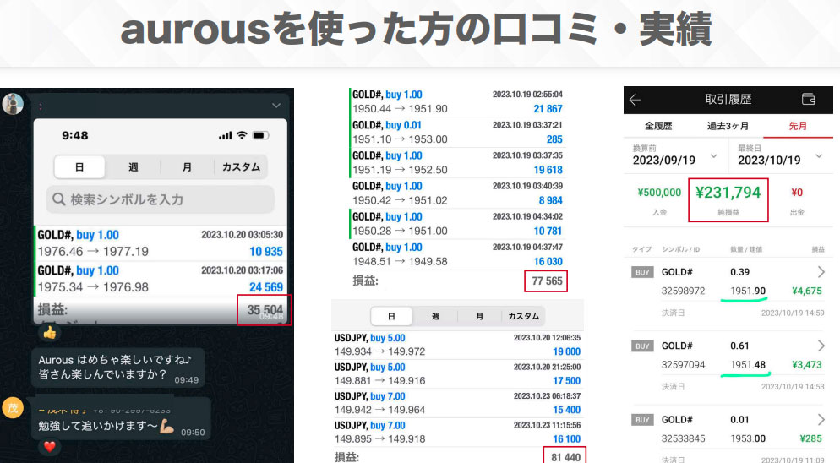
Task: Select 日 segment in the chat screenshot
Action: click(x=79, y=167)
